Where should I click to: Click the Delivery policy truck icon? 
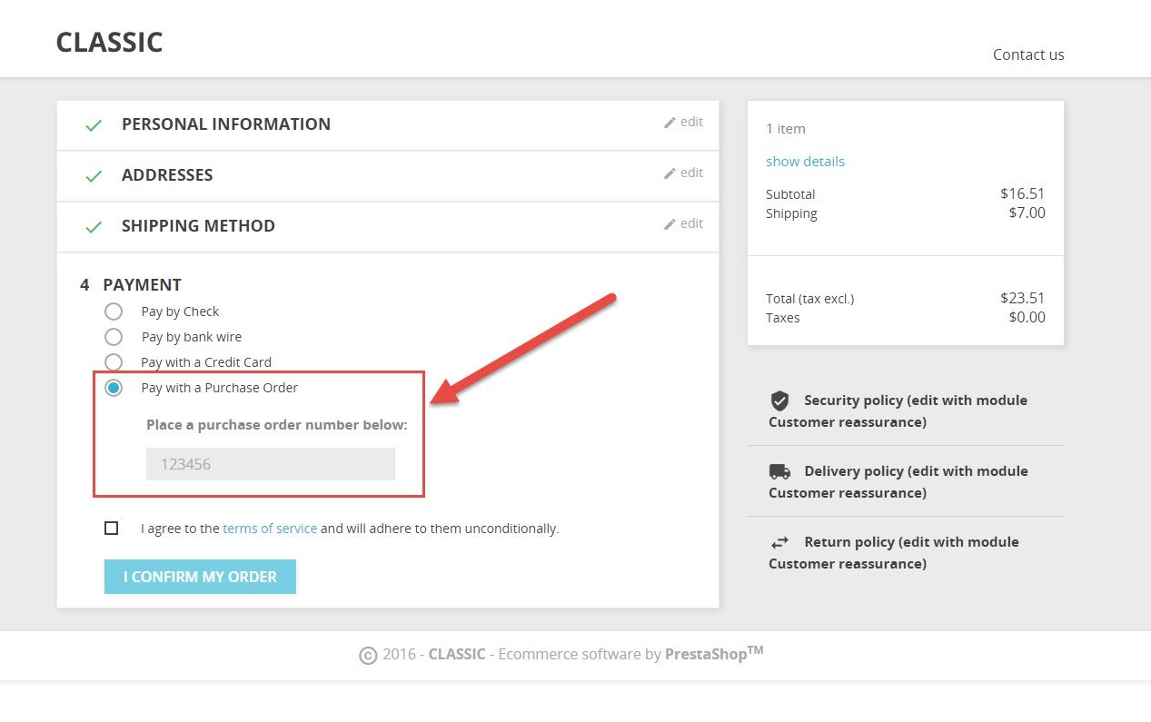click(779, 471)
